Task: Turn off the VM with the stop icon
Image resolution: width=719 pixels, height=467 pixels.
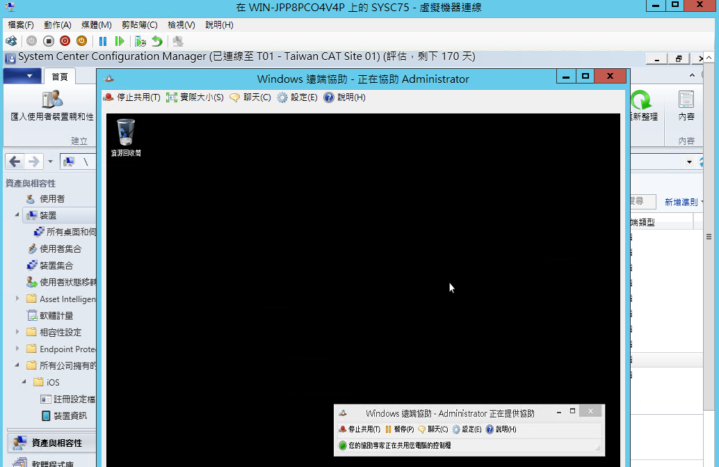Action: tap(48, 41)
